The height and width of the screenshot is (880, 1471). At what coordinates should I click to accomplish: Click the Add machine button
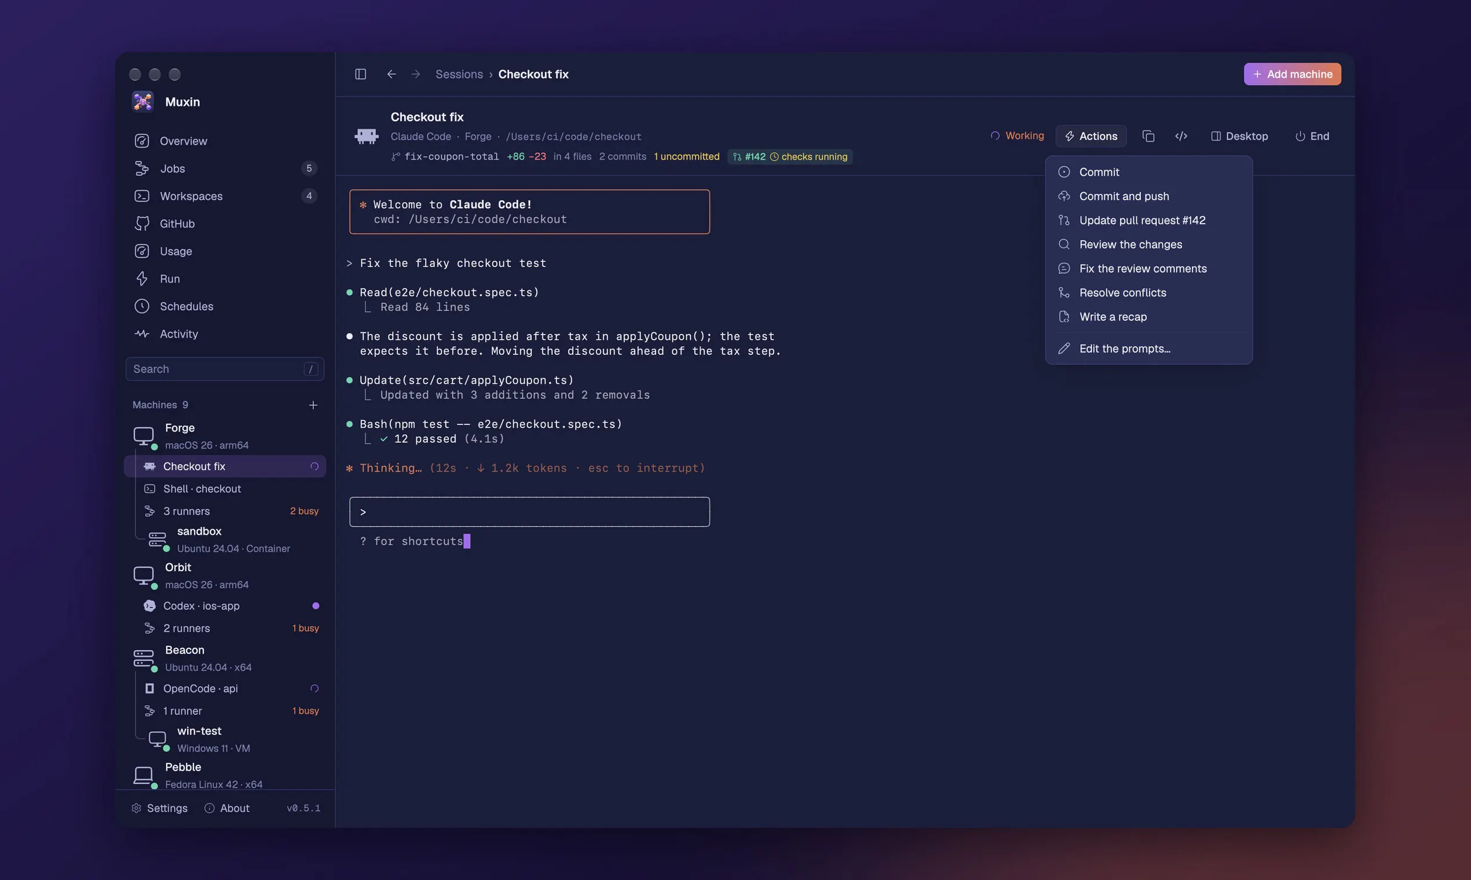(1292, 74)
